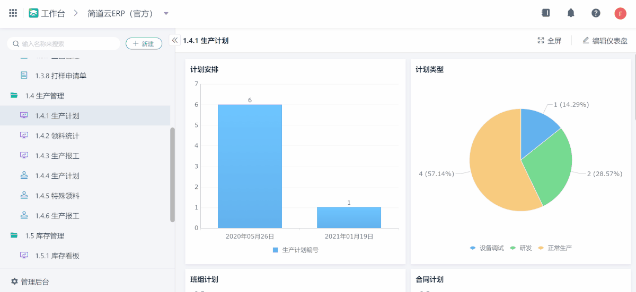The width and height of the screenshot is (636, 292).
Task: Click pie label 2 (28.57%)
Action: point(604,174)
